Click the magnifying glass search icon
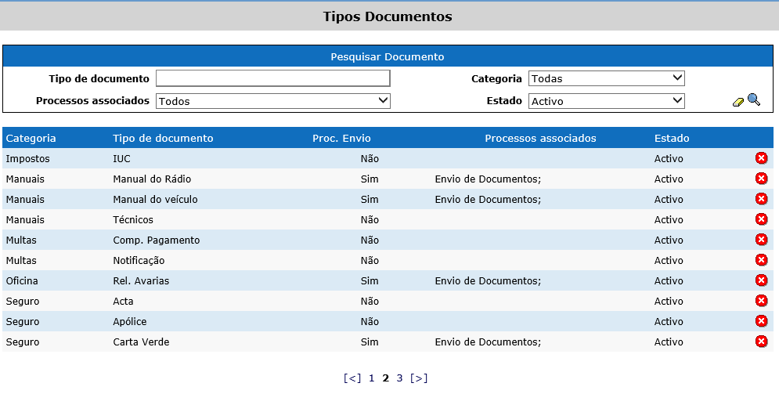The height and width of the screenshot is (394, 779). click(754, 99)
